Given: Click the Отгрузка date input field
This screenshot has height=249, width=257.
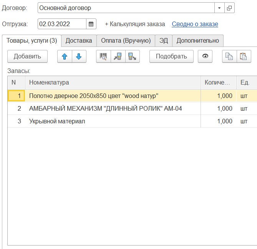Looking at the screenshot, I should (x=62, y=24).
